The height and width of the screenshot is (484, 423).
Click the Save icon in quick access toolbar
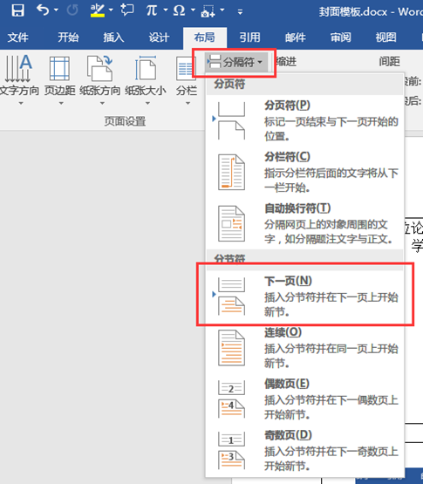click(17, 10)
